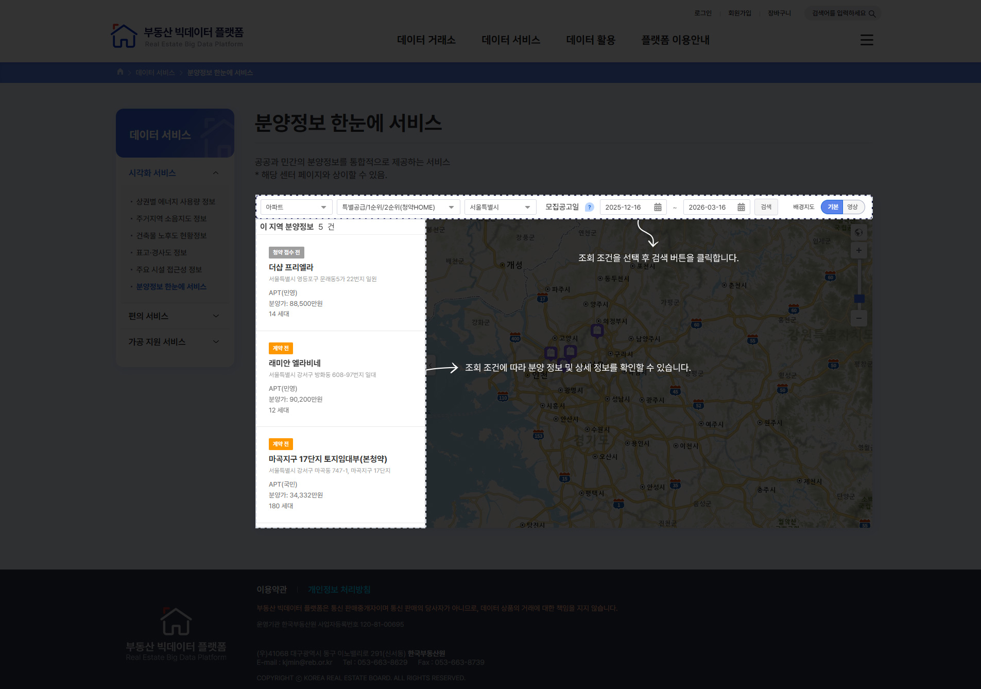This screenshot has height=689, width=981.
Task: Click the home icon in breadcrumb
Action: [x=120, y=72]
